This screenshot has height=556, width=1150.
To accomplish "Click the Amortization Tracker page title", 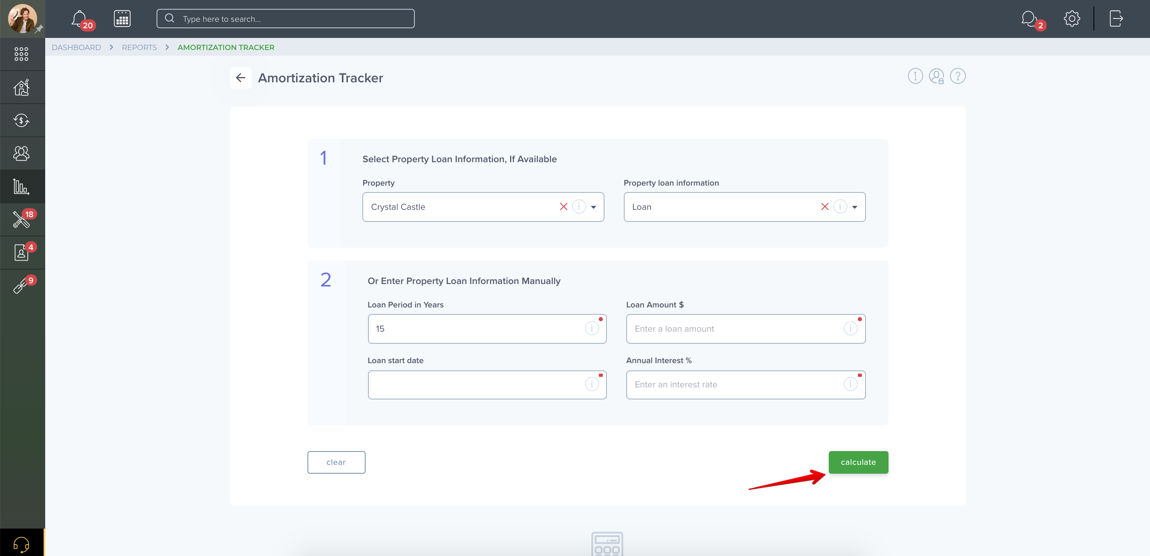I will click(320, 77).
